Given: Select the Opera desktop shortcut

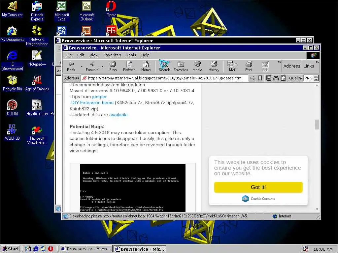Looking at the screenshot, I should [x=112, y=9].
